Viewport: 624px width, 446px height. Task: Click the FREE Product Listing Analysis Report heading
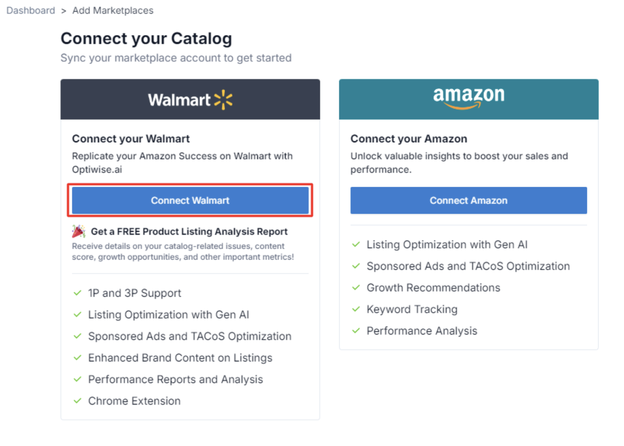click(189, 232)
